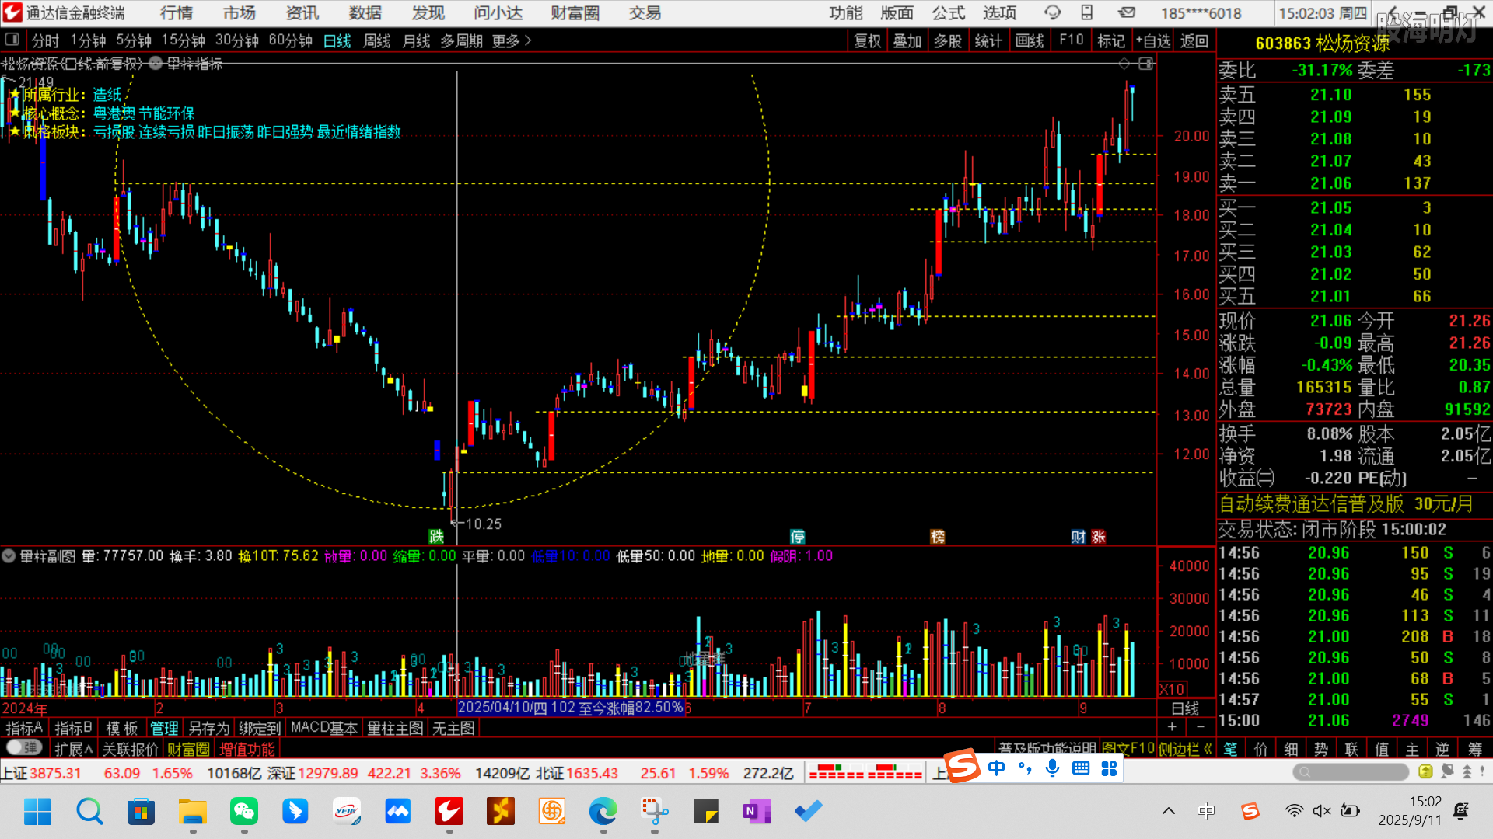Switch Sogou input to 中 Chinese mode
1493x839 pixels.
click(996, 768)
